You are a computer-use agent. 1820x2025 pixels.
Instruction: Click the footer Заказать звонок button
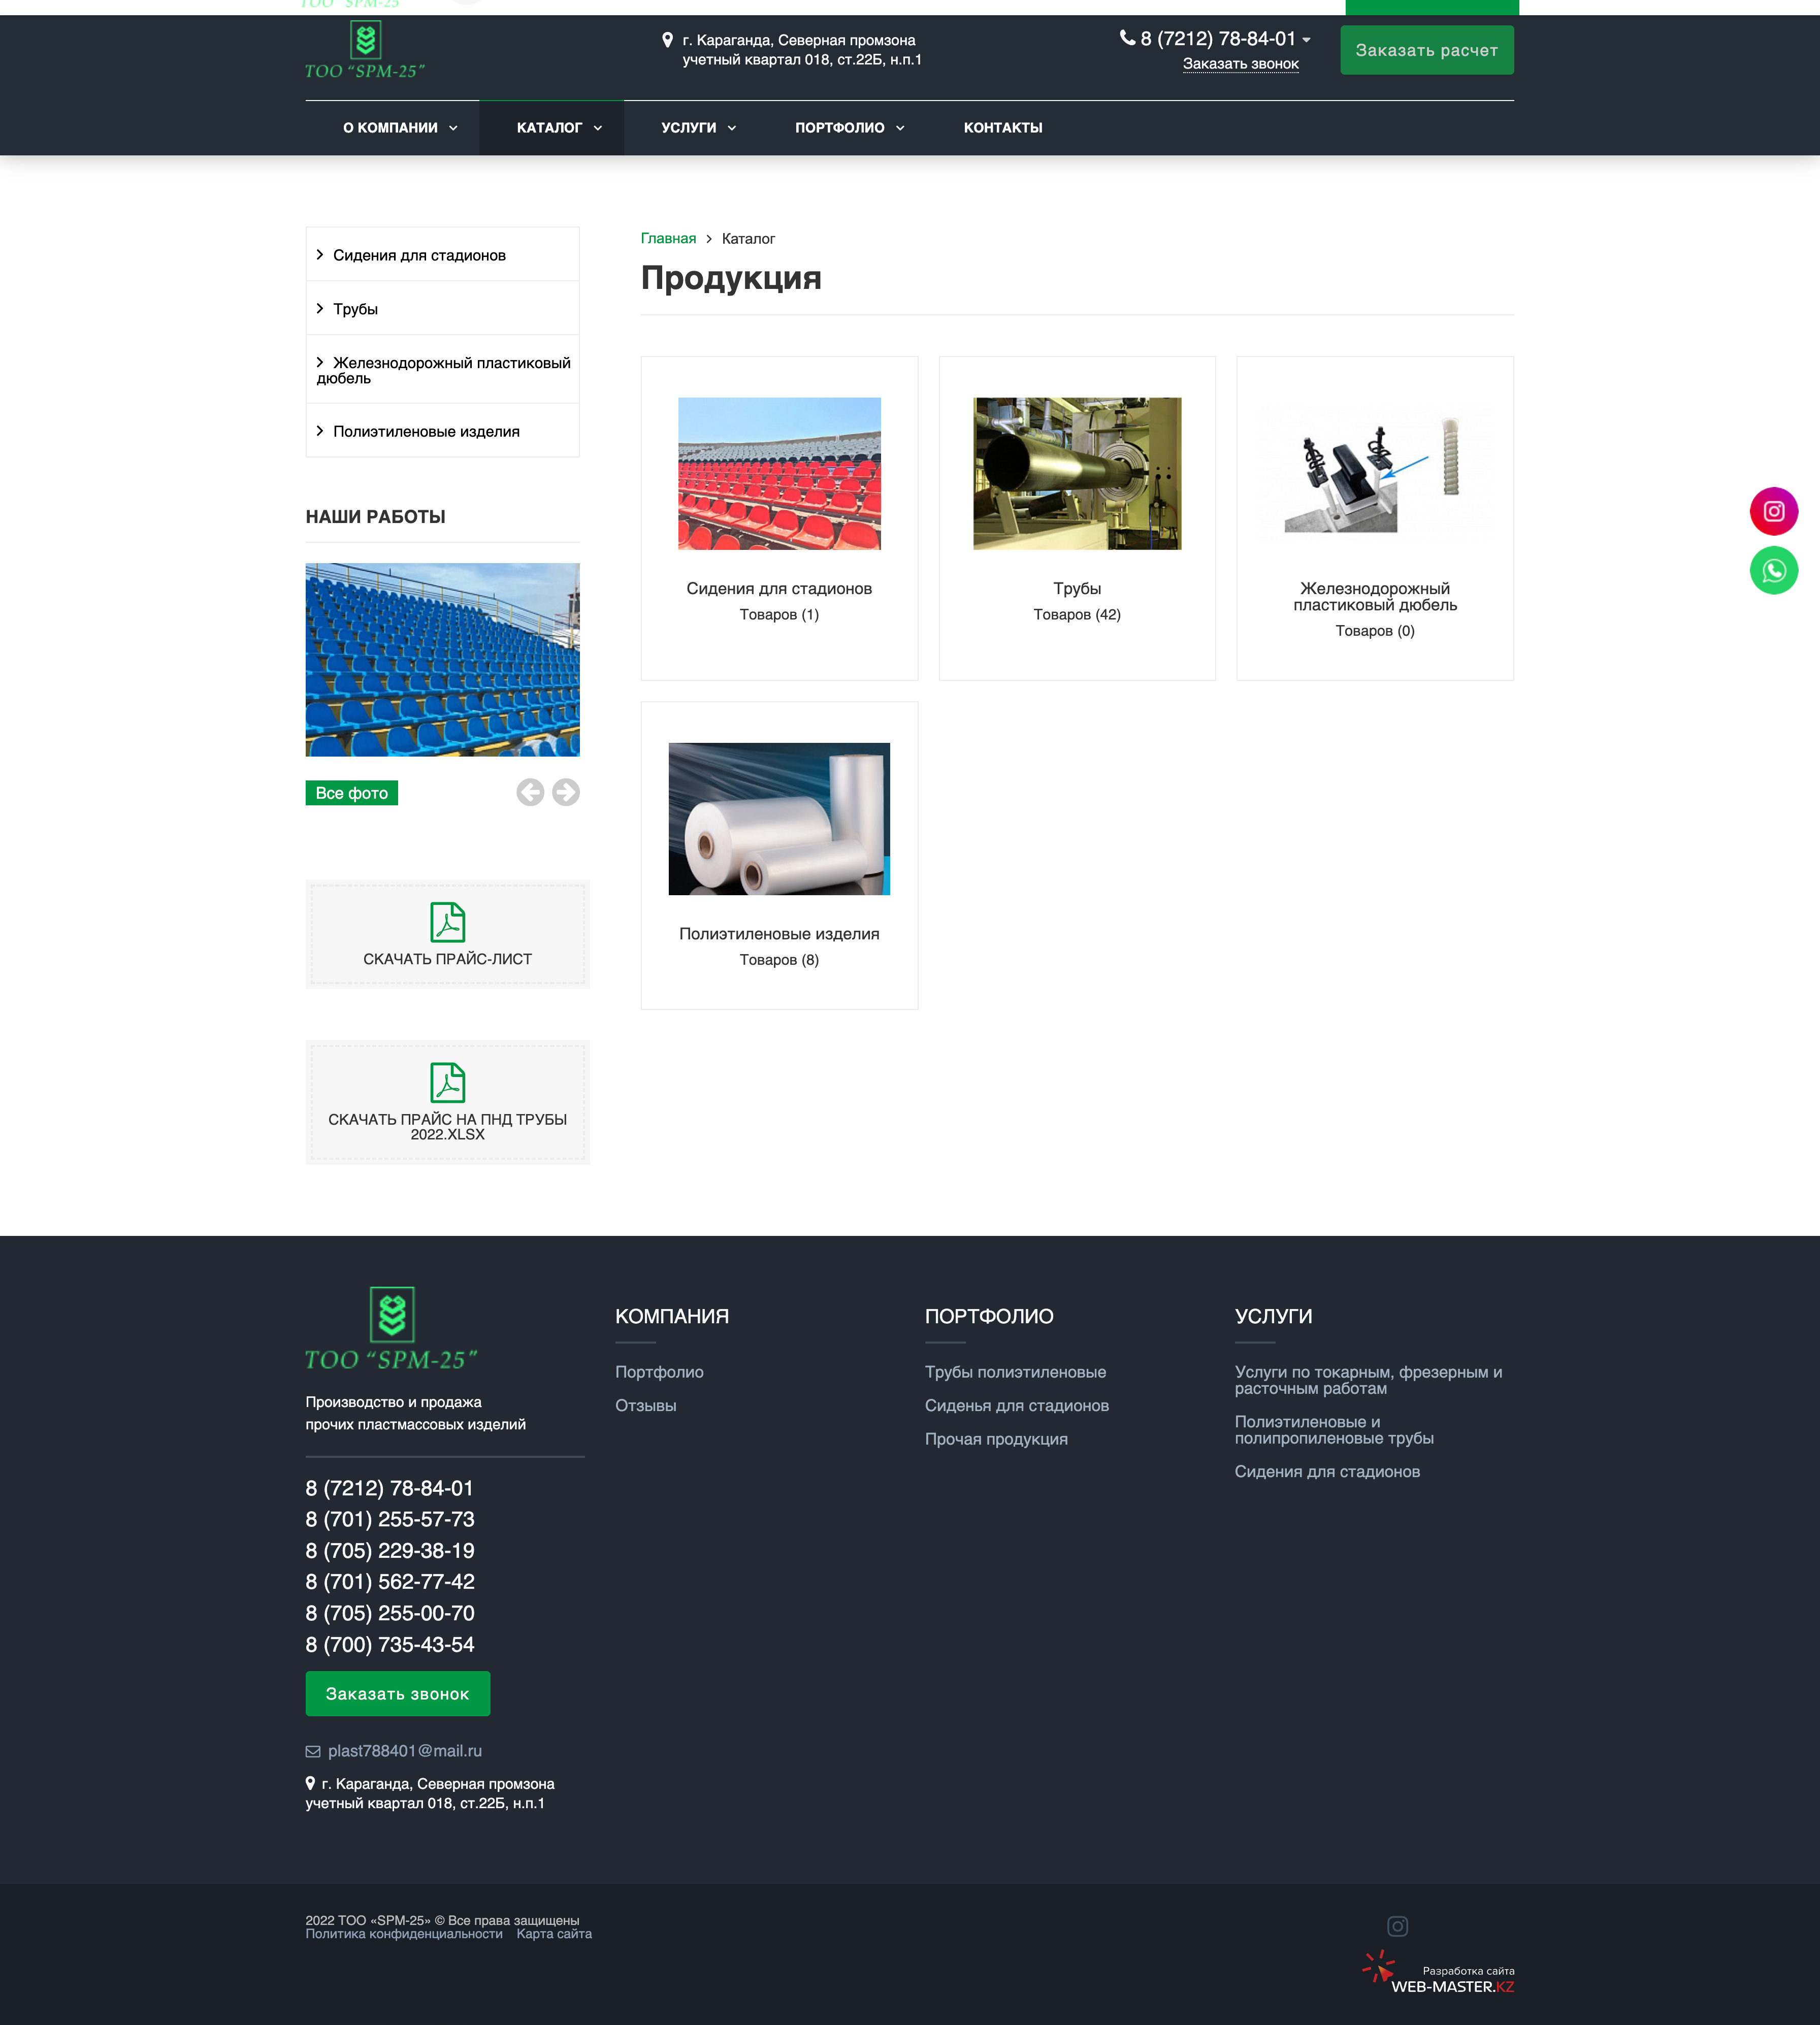[x=397, y=1693]
